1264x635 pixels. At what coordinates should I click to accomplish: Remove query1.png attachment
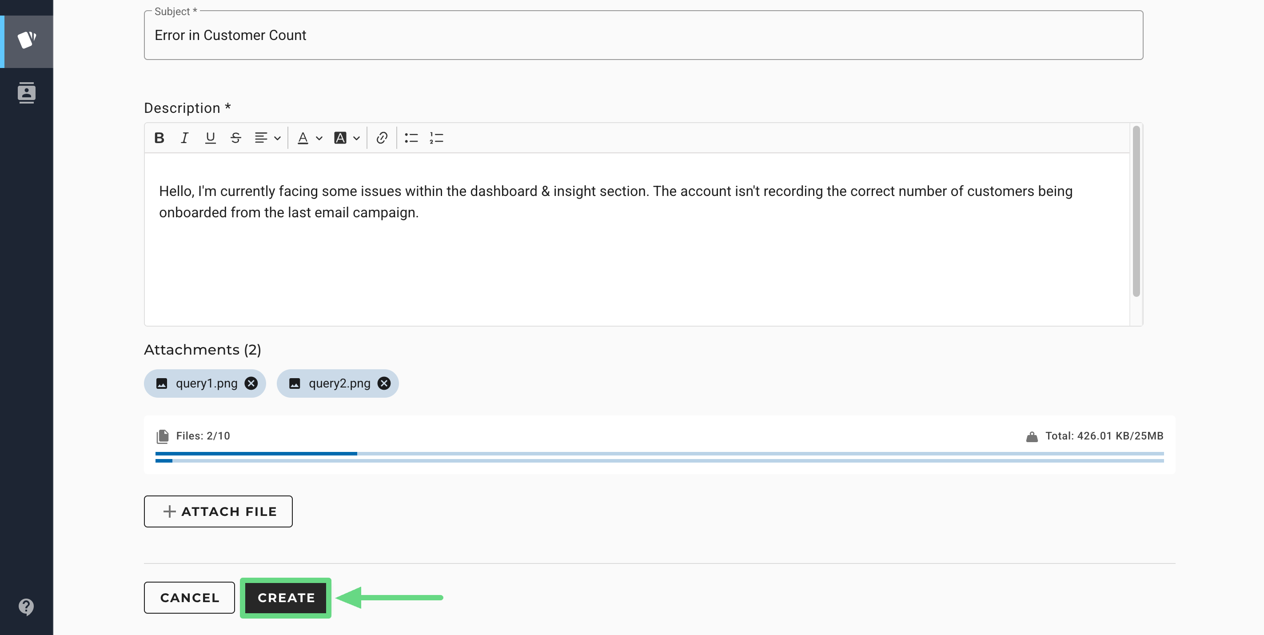pyautogui.click(x=251, y=383)
